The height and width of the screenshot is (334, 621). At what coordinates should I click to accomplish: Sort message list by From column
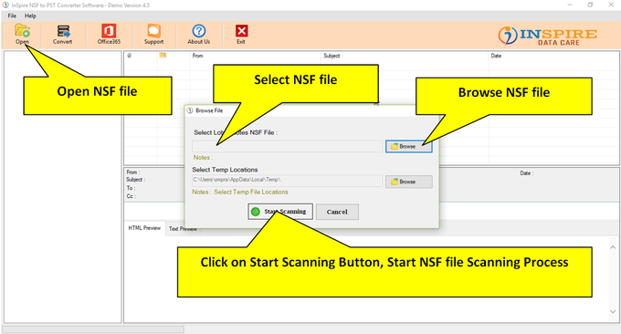[x=197, y=56]
